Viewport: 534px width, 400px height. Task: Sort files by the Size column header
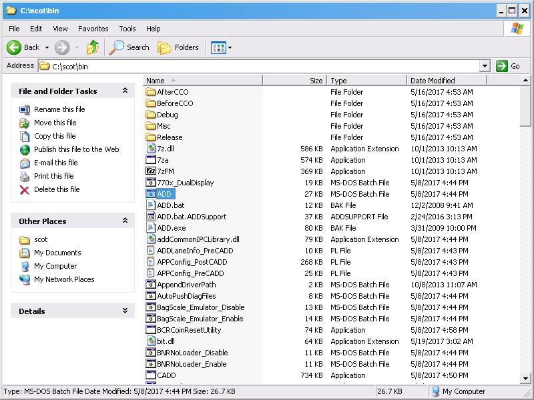click(x=294, y=81)
